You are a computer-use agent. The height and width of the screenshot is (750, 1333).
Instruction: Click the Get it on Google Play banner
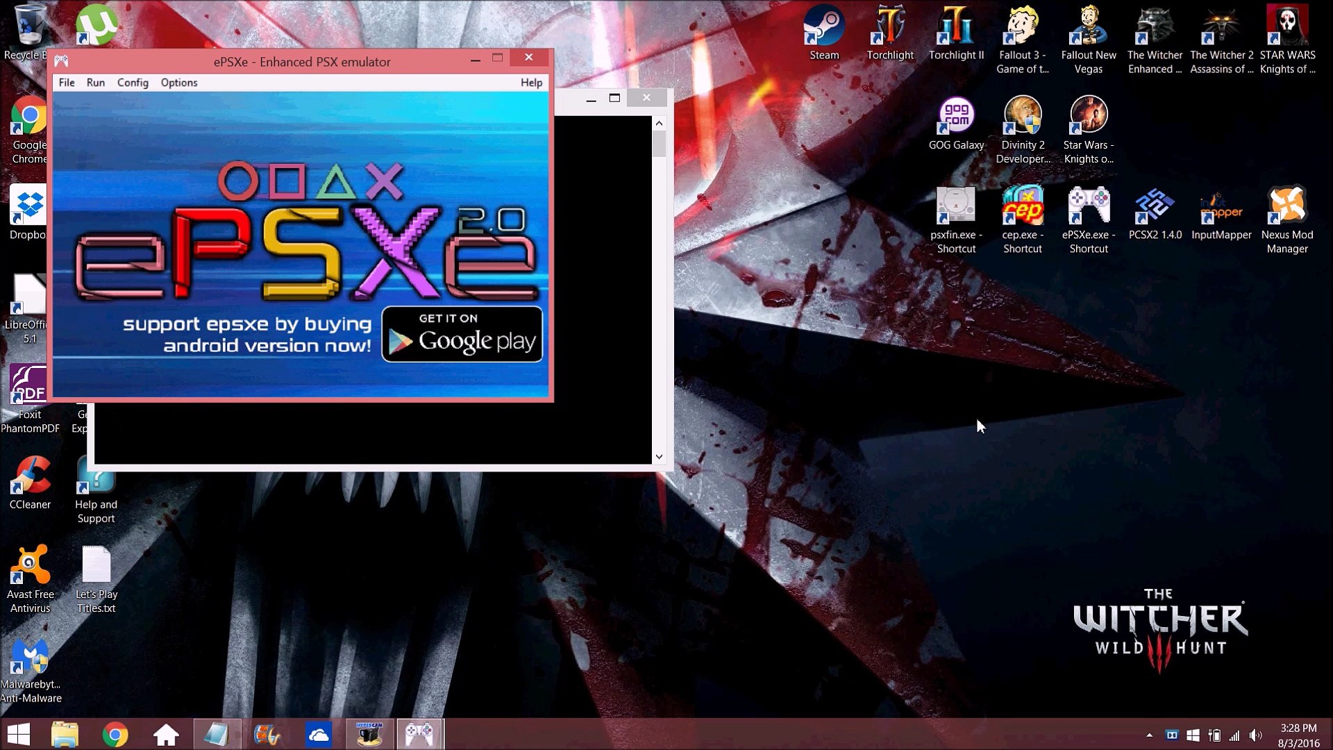click(462, 335)
